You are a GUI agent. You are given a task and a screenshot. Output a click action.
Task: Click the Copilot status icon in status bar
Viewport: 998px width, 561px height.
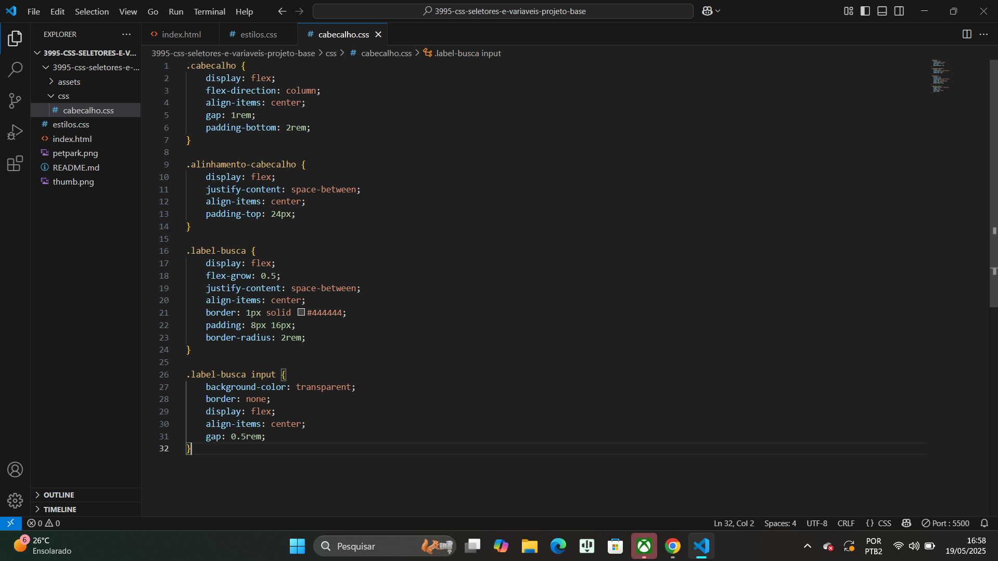906,523
